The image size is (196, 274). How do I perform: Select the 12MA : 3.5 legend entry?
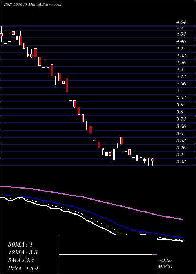(23, 252)
